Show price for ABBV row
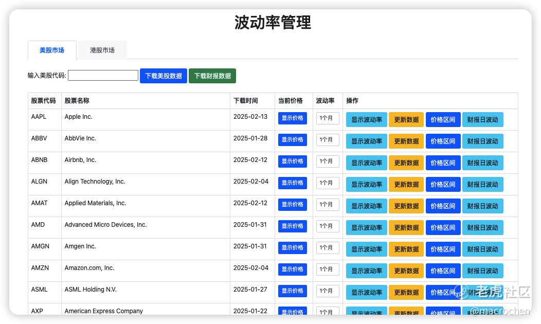Image resolution: width=541 pixels, height=324 pixels. [293, 140]
